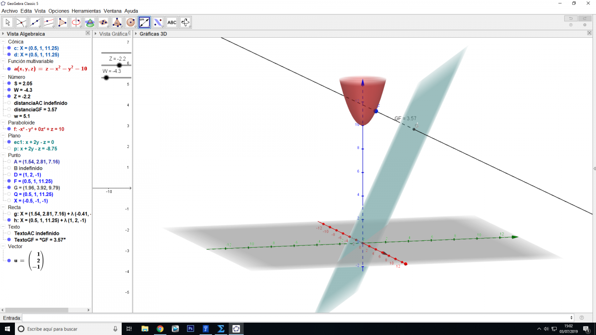The width and height of the screenshot is (596, 335).
Task: Show the hidden plane p
Action: [9, 148]
